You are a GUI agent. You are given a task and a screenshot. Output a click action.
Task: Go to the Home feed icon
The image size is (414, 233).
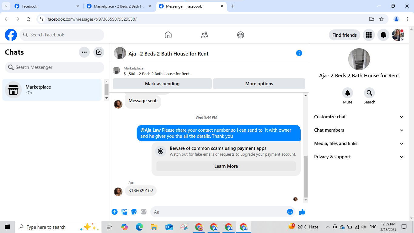click(x=168, y=35)
